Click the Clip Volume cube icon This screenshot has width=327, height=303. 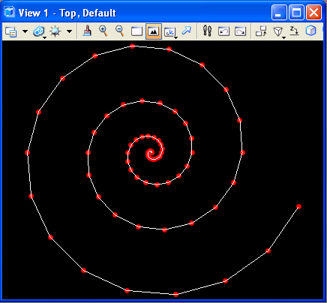coord(310,31)
